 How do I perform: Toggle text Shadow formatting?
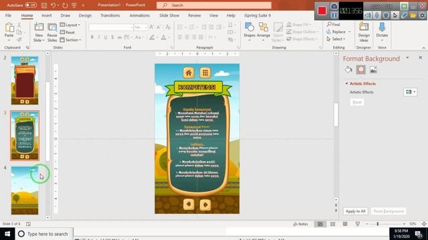[112, 37]
